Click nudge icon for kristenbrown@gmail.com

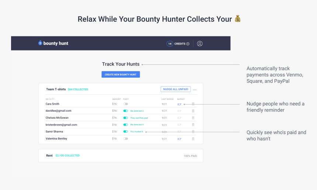point(179,125)
